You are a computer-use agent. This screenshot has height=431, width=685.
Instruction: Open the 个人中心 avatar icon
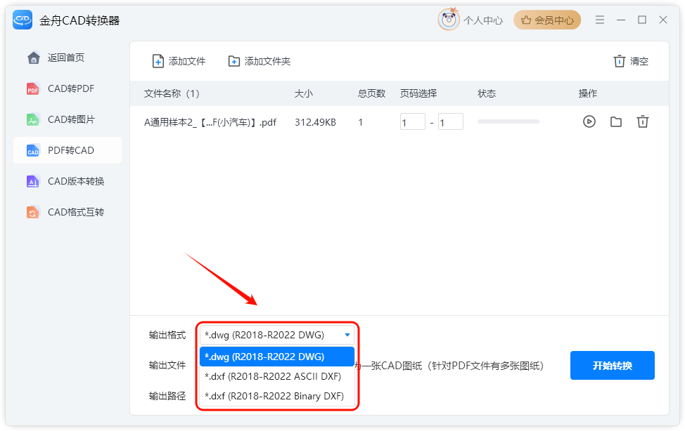(448, 20)
